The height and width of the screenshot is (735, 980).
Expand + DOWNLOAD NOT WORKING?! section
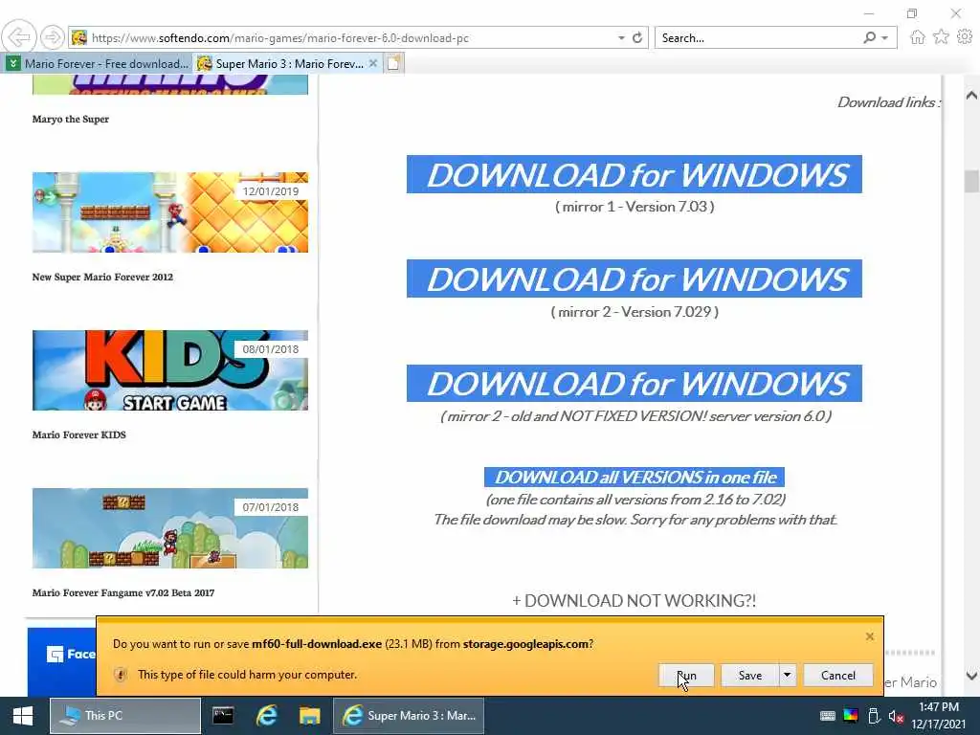(x=635, y=601)
